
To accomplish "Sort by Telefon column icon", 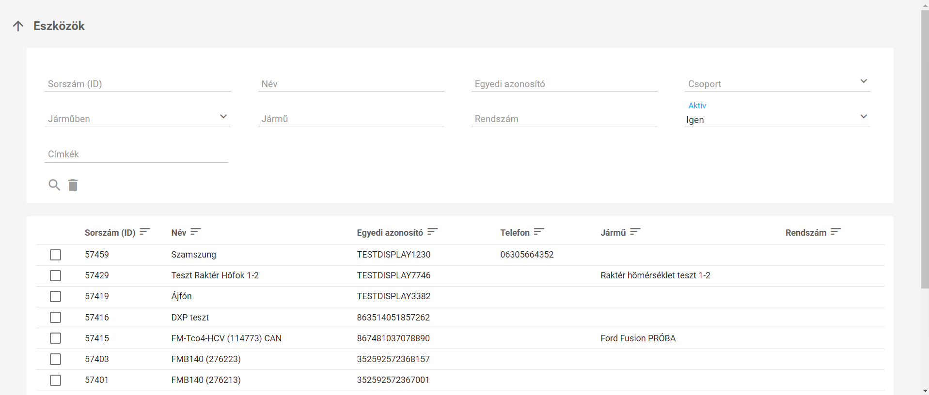I will [539, 232].
